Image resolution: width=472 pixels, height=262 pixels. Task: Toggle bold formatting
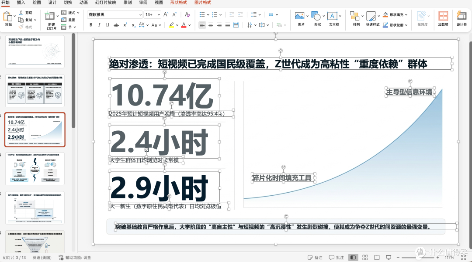pyautogui.click(x=91, y=25)
